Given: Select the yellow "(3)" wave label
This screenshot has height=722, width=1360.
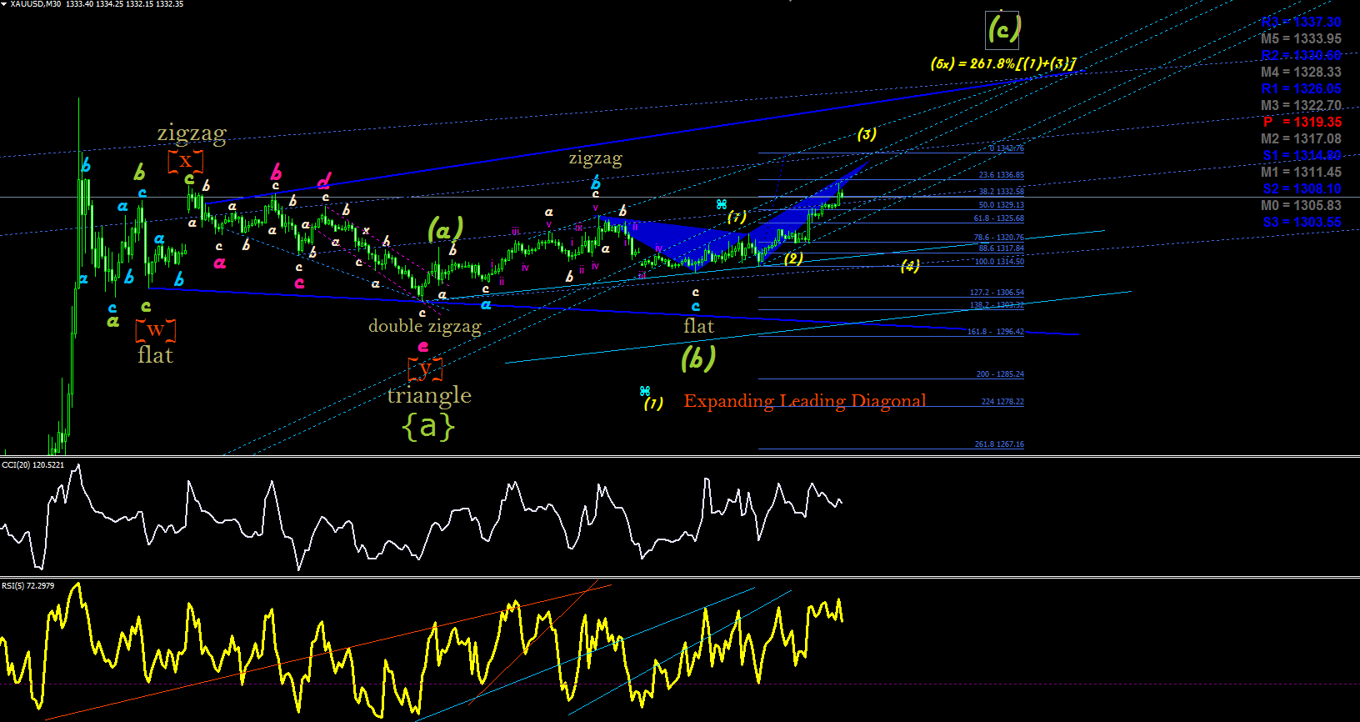Looking at the screenshot, I should click(867, 134).
